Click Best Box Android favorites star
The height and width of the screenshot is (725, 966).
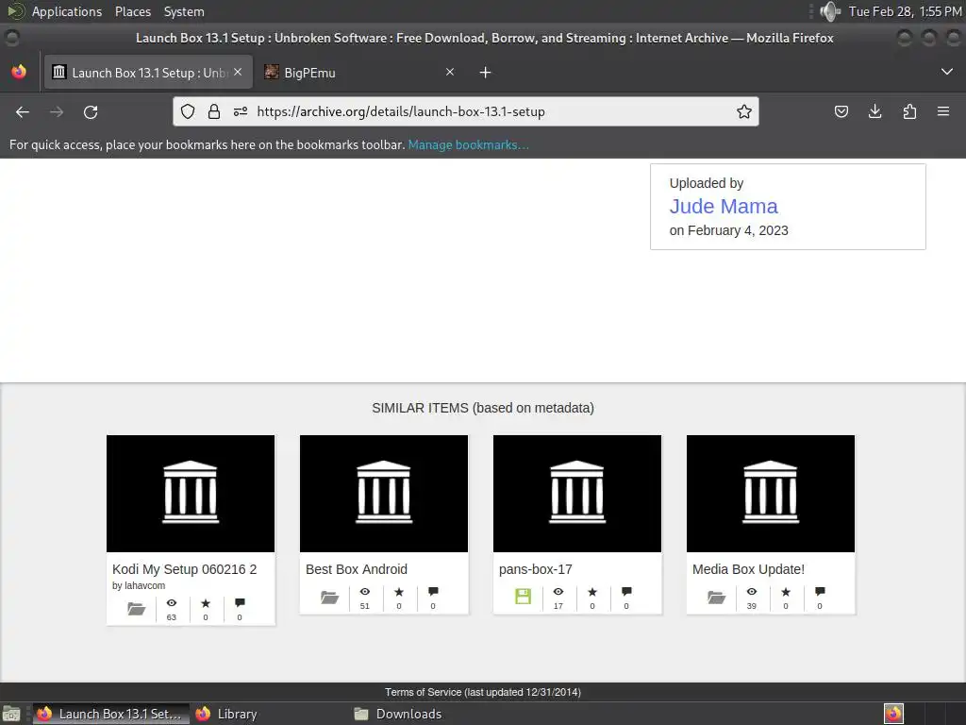pyautogui.click(x=399, y=591)
